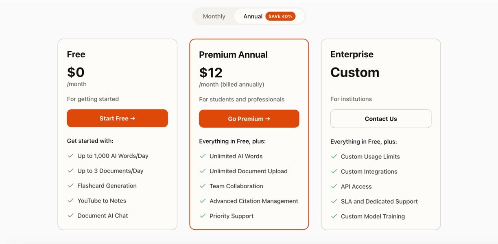The image size is (498, 244).
Task: Click checkmark next to Priority Support
Action: point(203,216)
